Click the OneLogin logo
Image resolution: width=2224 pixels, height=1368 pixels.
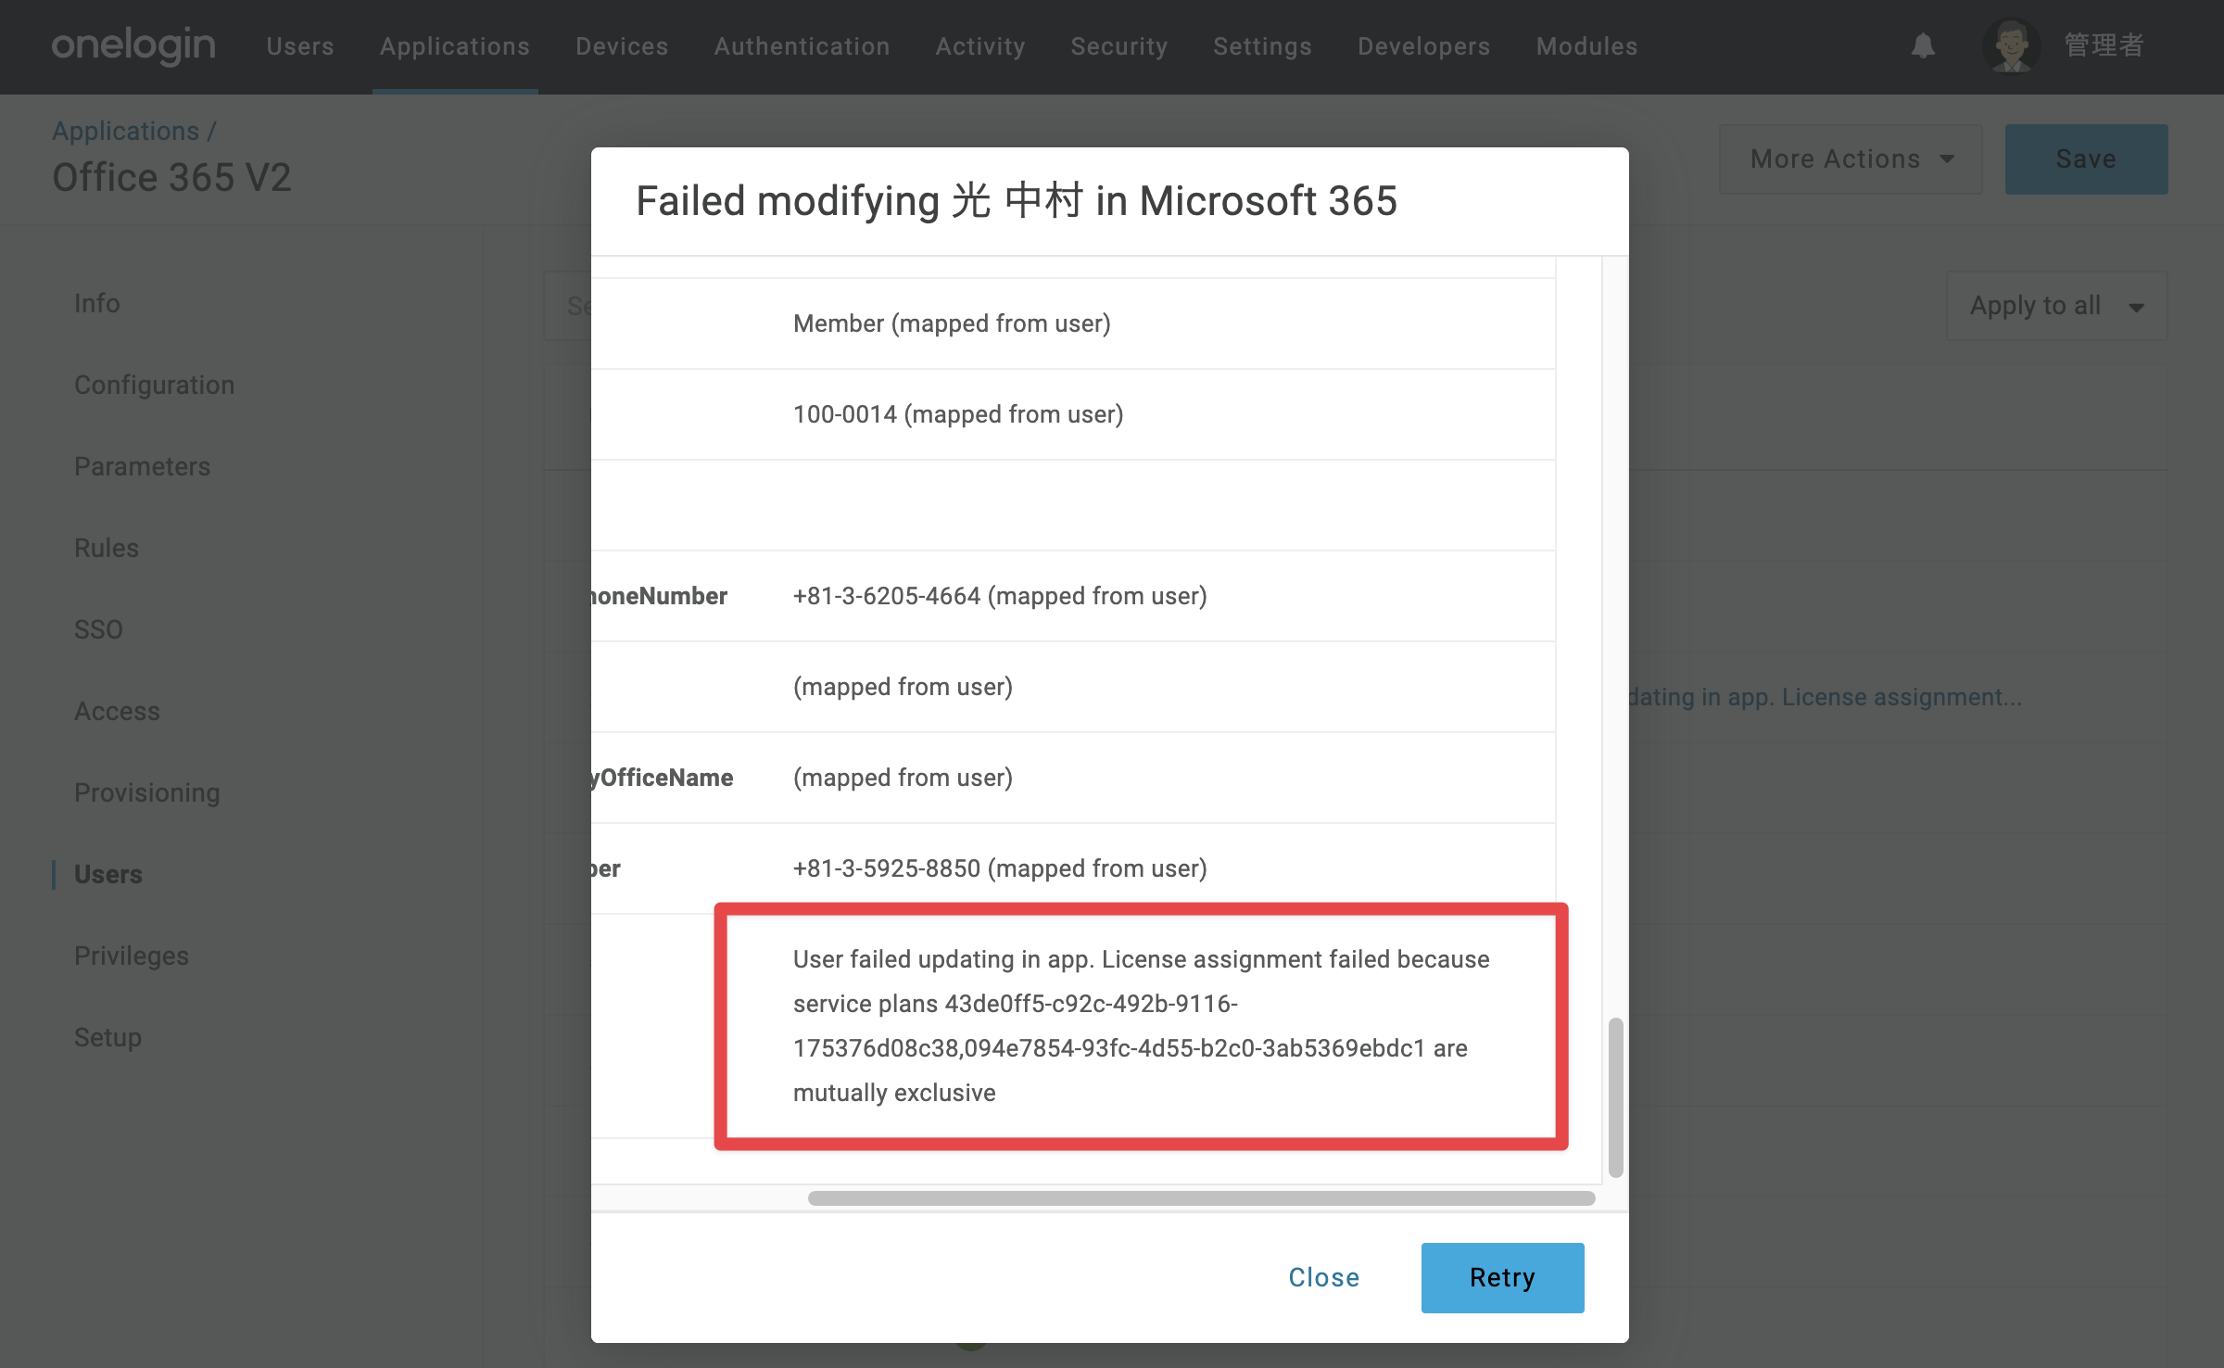(x=133, y=45)
